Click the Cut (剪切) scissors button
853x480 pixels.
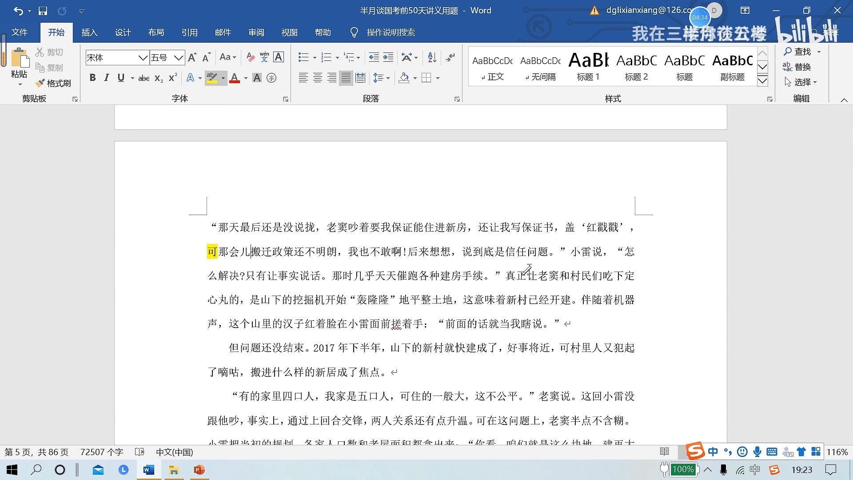click(49, 52)
